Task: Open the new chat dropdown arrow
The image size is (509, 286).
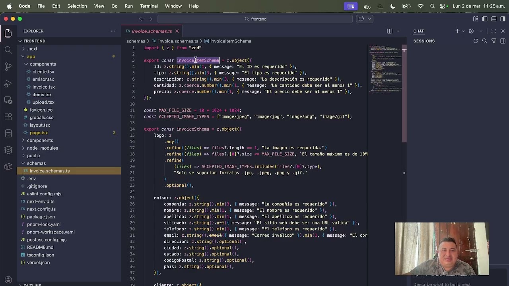Action: [463, 31]
